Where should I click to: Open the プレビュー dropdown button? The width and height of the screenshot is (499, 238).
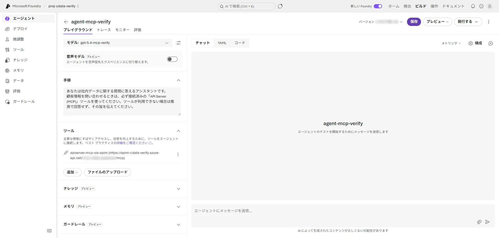pyautogui.click(x=438, y=22)
